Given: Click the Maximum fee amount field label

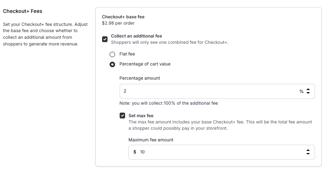Looking at the screenshot, I should (x=151, y=140).
